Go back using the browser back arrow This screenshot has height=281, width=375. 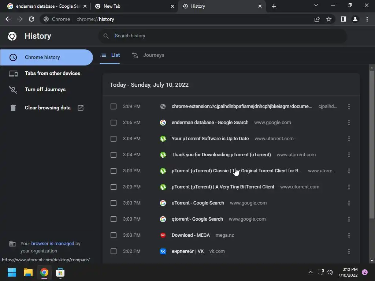click(8, 19)
